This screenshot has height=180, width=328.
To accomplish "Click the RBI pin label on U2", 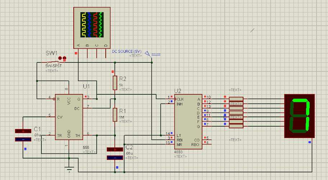I will coord(179,140).
